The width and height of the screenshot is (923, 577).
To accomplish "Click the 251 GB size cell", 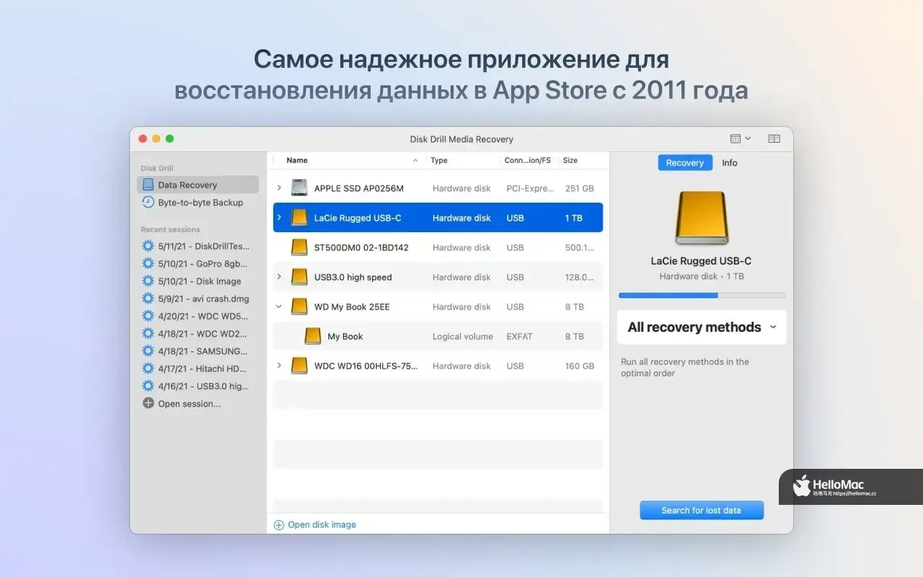I will [x=580, y=188].
